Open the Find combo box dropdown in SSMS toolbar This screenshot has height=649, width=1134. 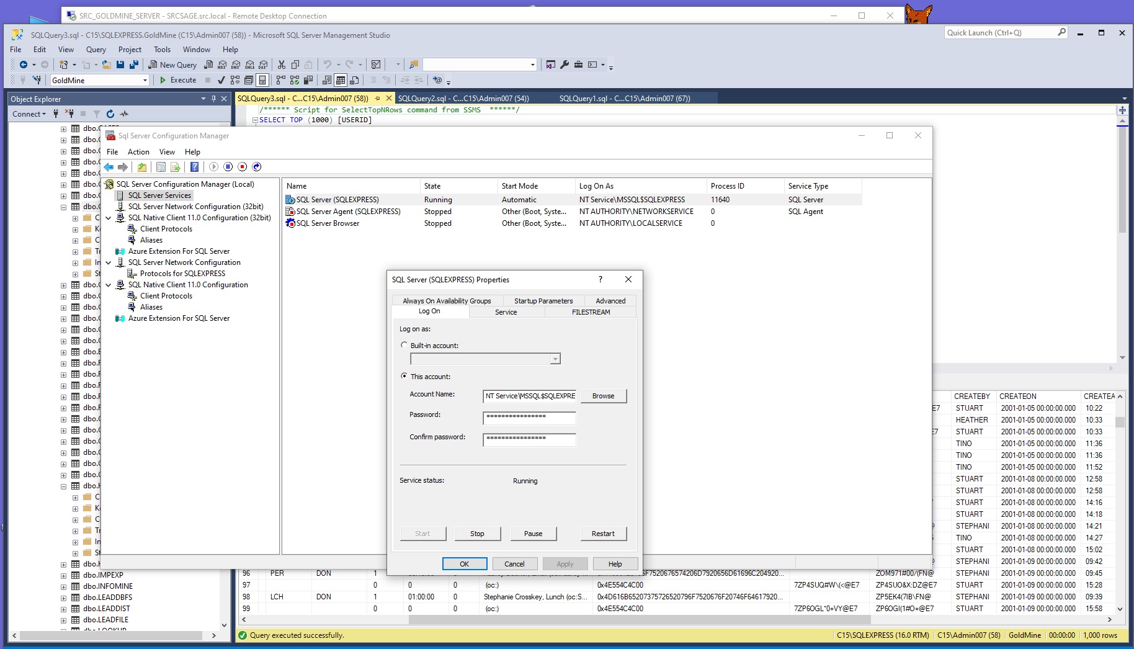(x=532, y=65)
